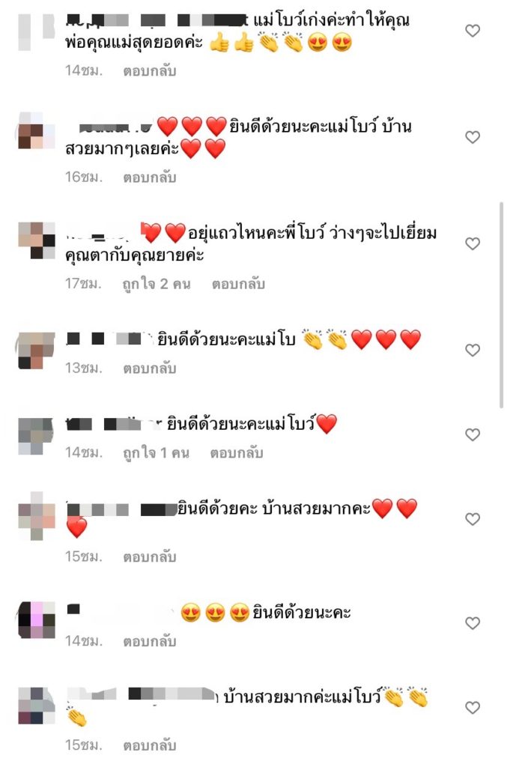Click the comments vertical scrollbar
This screenshot has width=507, height=767.
[501, 304]
